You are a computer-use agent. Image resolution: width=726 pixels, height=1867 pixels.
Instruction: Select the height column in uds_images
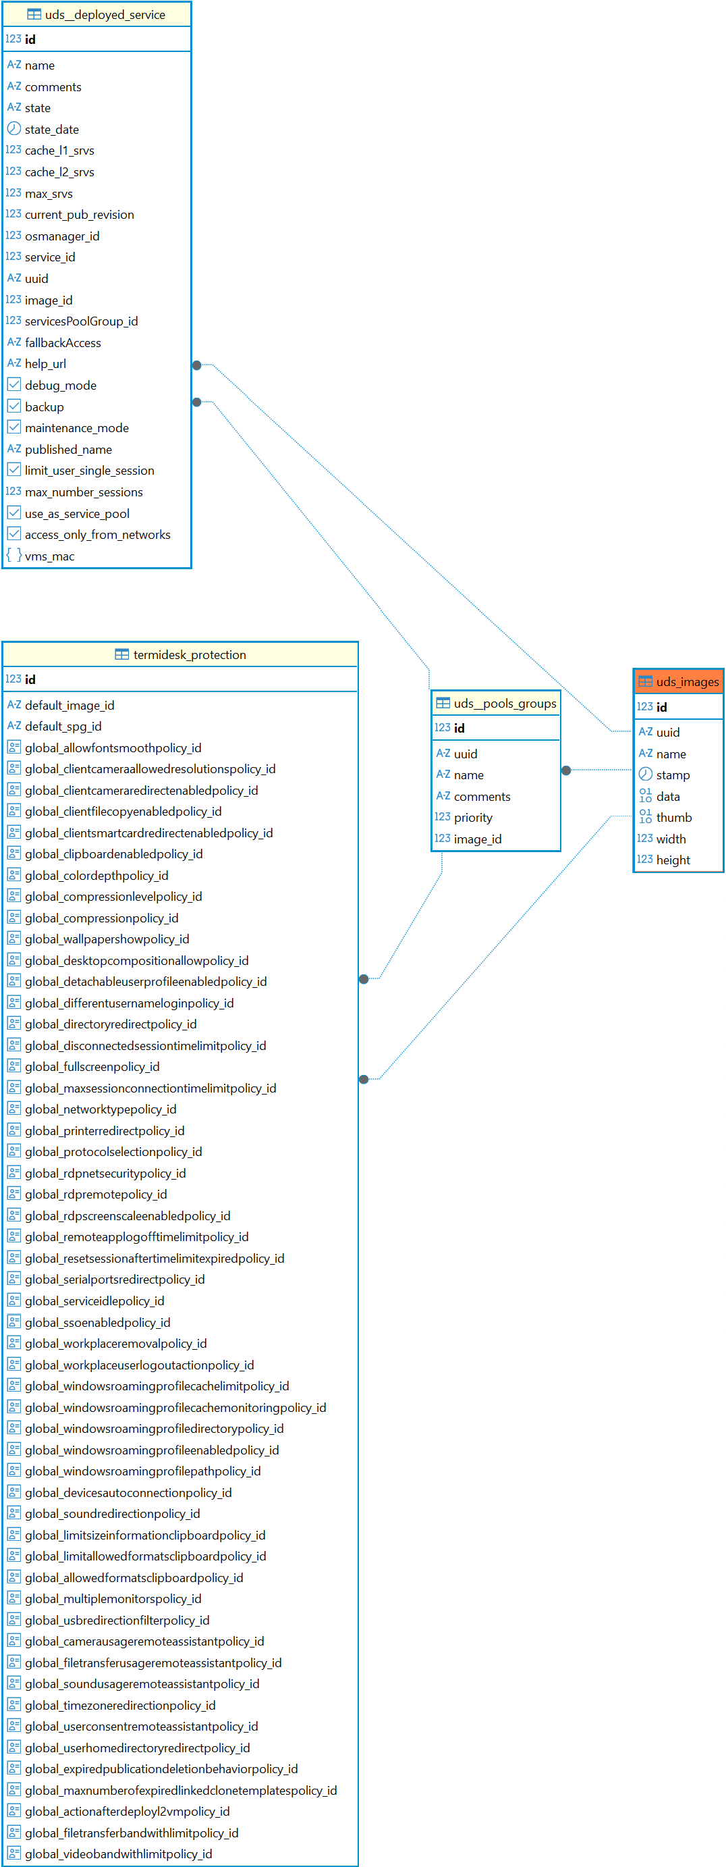click(x=673, y=860)
